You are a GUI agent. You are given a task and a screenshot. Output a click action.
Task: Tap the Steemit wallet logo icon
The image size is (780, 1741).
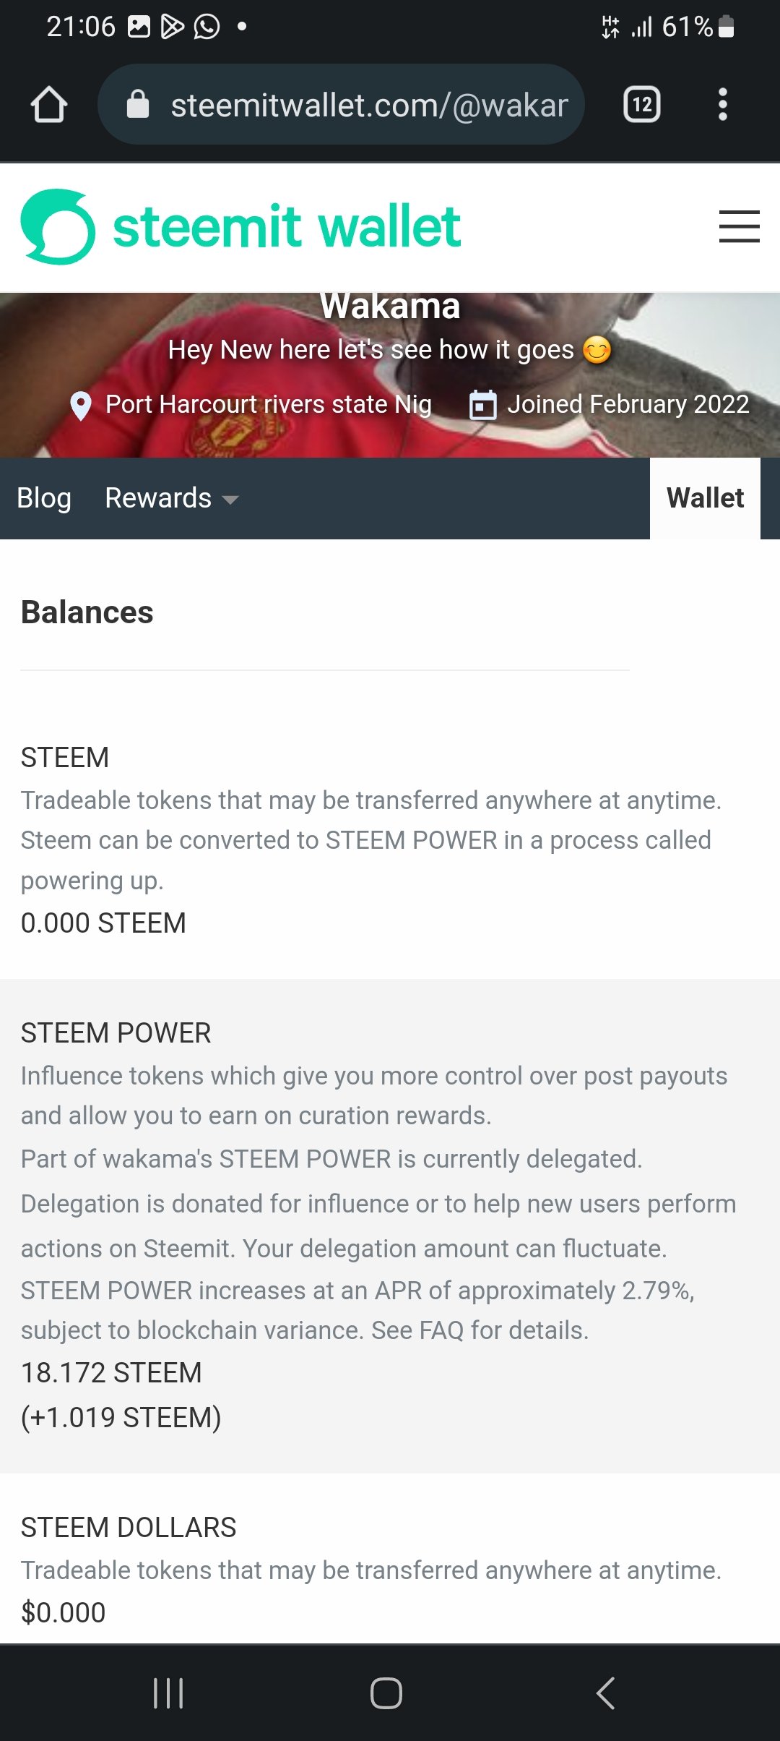click(x=58, y=227)
